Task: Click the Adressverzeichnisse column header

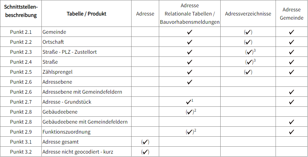Action: pos(248,14)
